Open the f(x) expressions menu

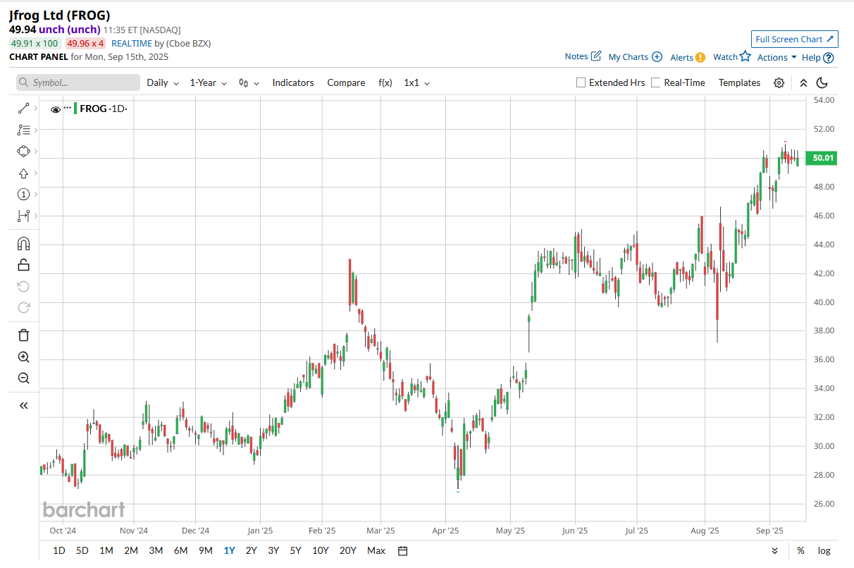point(385,82)
